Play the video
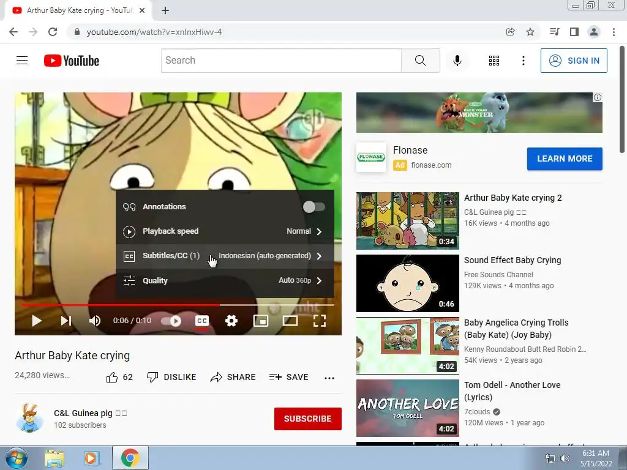This screenshot has width=627, height=470. (x=36, y=321)
